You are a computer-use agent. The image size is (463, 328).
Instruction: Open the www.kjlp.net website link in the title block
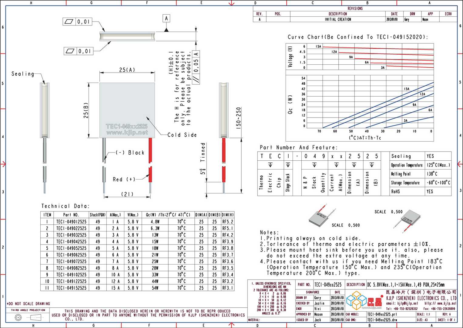[x=440, y=303]
